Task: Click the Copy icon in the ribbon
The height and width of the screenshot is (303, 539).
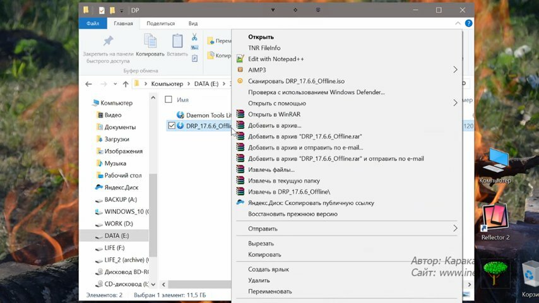Action: tap(150, 41)
